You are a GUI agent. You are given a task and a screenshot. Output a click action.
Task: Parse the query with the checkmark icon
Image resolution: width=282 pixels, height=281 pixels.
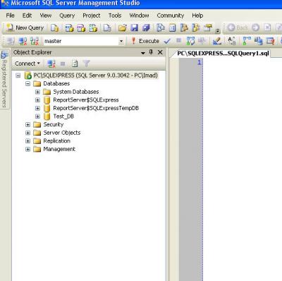167,41
